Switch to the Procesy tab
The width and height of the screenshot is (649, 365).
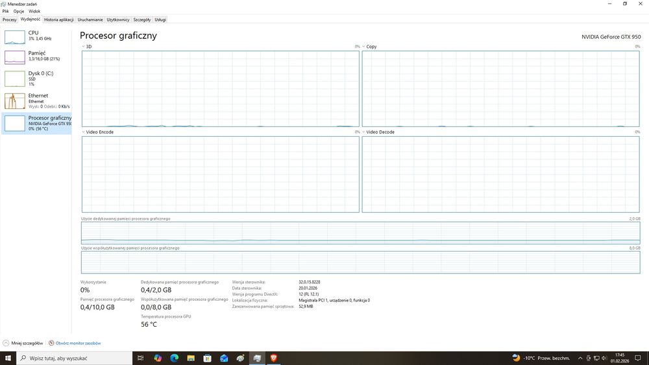click(x=9, y=19)
